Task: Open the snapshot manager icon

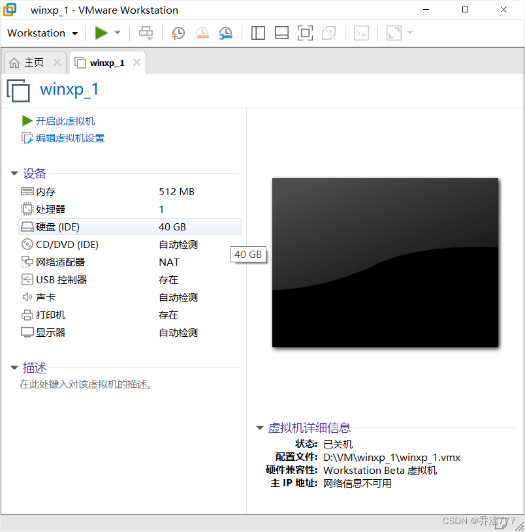Action: [226, 33]
